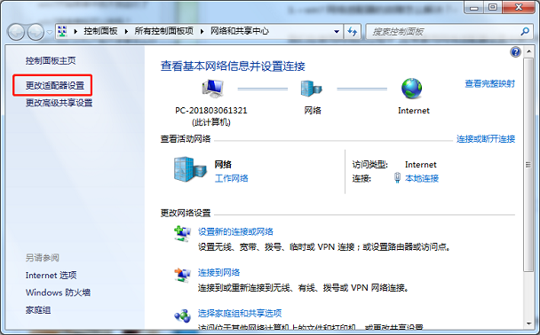Open 更改高级共享设置 link
540x335 pixels.
click(59, 103)
